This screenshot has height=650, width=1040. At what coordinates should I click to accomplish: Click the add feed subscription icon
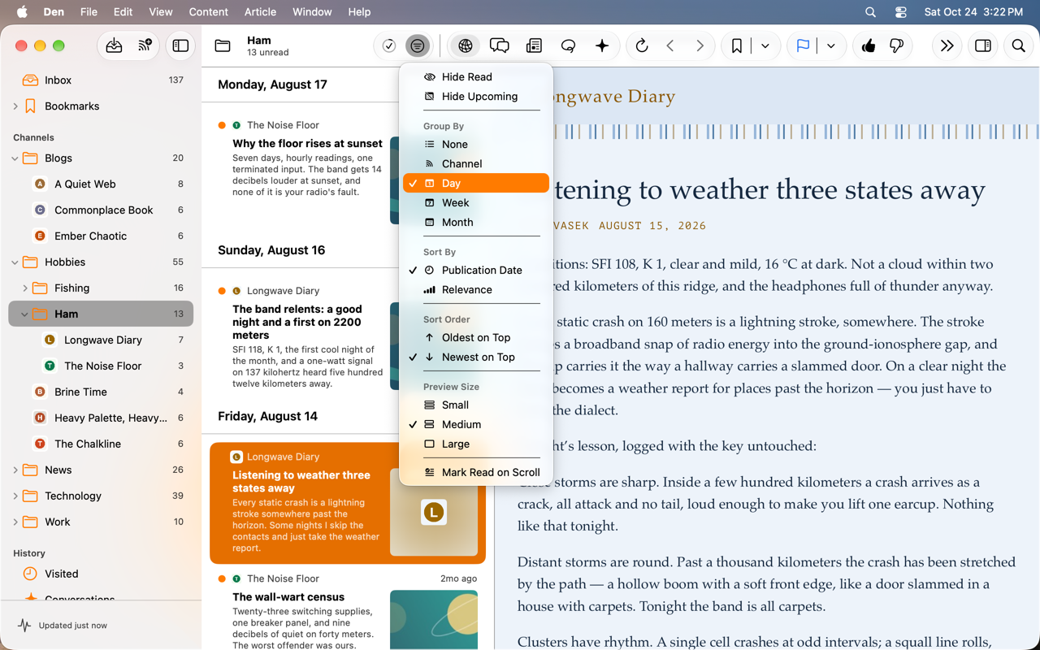[x=145, y=46]
